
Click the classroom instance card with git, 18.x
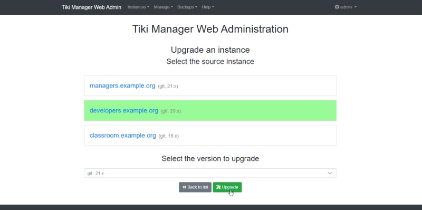click(x=210, y=136)
